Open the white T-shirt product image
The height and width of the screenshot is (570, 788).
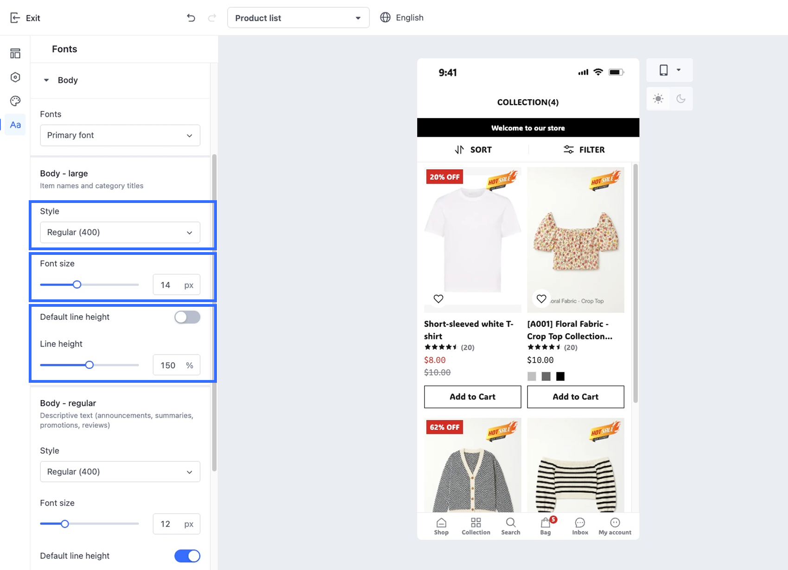point(472,240)
